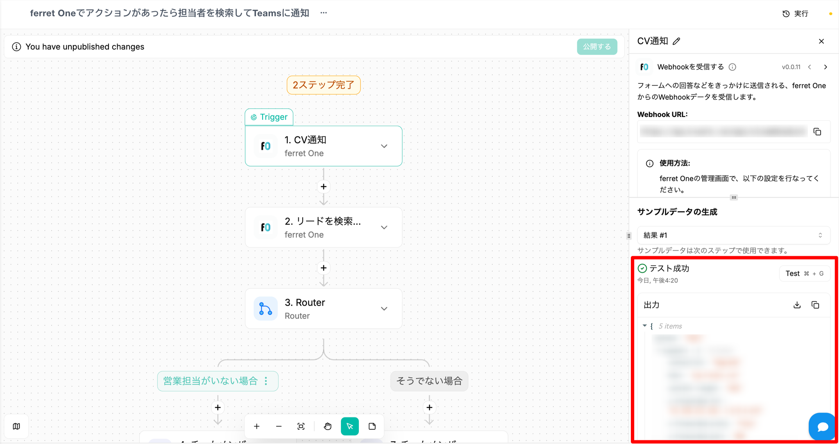Copy the Webhook URL
839x444 pixels.
click(x=817, y=132)
